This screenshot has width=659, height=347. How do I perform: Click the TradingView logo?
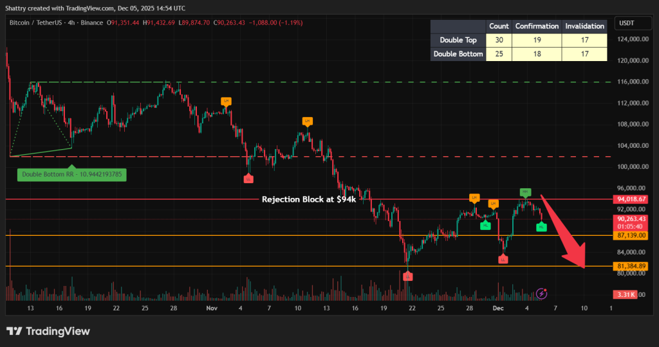[x=48, y=332]
